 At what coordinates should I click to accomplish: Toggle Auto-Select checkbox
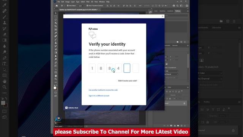[68, 6]
